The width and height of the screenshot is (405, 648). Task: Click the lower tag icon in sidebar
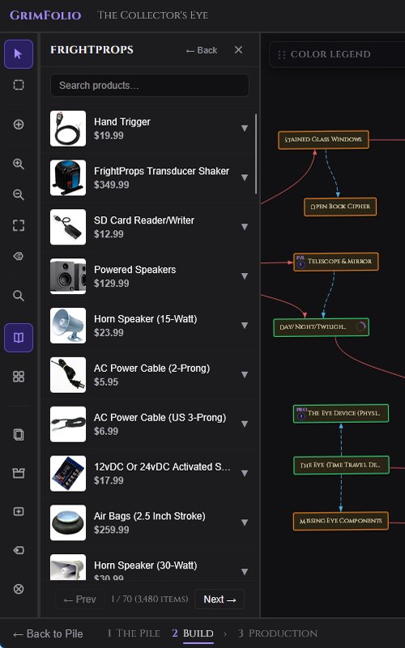coord(19,550)
